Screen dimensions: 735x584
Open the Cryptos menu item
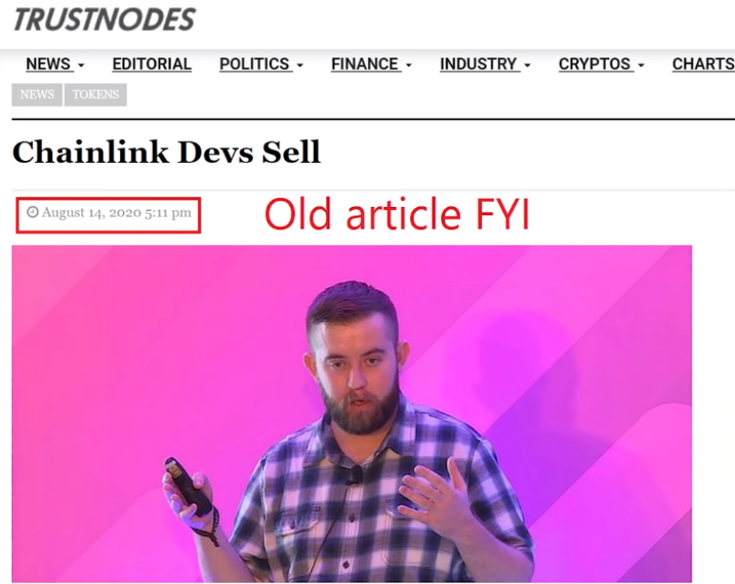(x=594, y=65)
